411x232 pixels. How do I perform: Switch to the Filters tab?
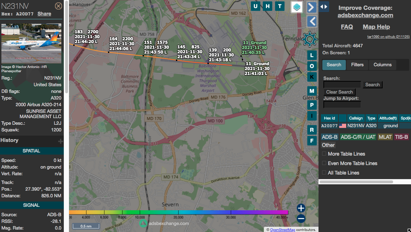coord(357,65)
